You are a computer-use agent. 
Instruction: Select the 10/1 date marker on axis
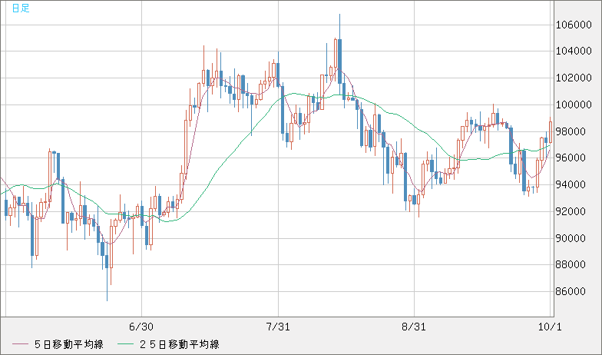coord(551,326)
